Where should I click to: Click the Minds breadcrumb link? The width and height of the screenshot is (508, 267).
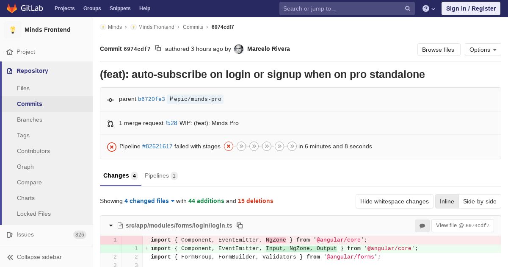[x=115, y=27]
